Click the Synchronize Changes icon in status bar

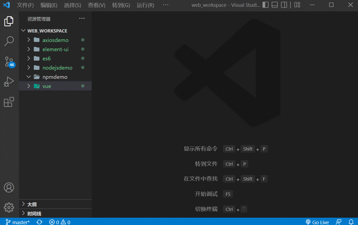click(x=39, y=222)
